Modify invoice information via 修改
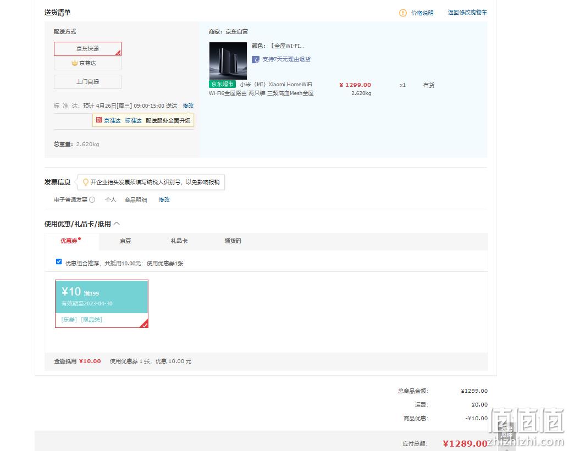Image resolution: width=569 pixels, height=451 pixels. 164,199
